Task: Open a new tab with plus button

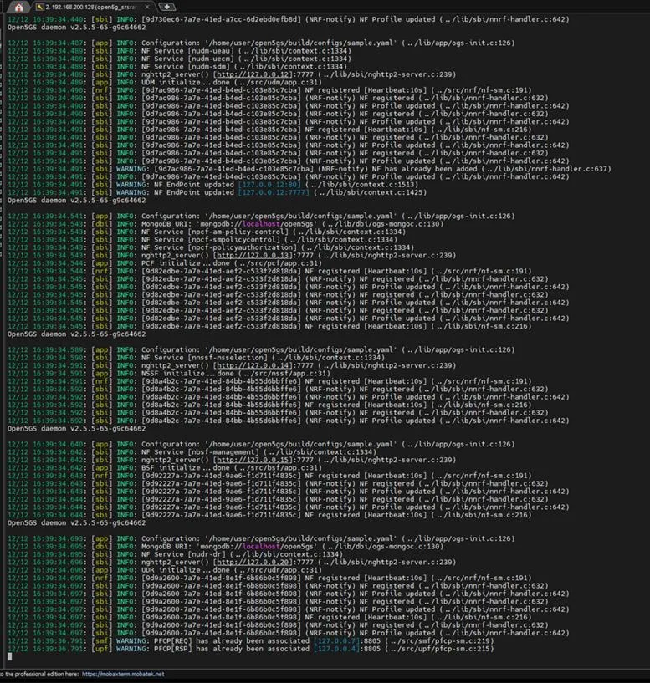Action: pyautogui.click(x=167, y=7)
